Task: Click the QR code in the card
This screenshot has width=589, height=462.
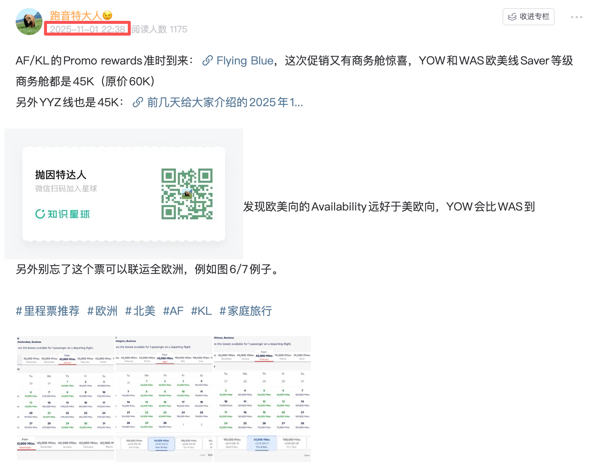Action: tap(187, 194)
